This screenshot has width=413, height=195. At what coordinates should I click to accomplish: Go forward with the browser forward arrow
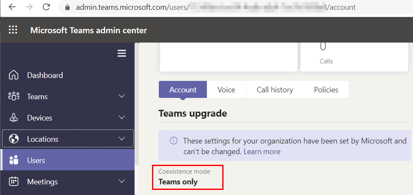(x=29, y=7)
